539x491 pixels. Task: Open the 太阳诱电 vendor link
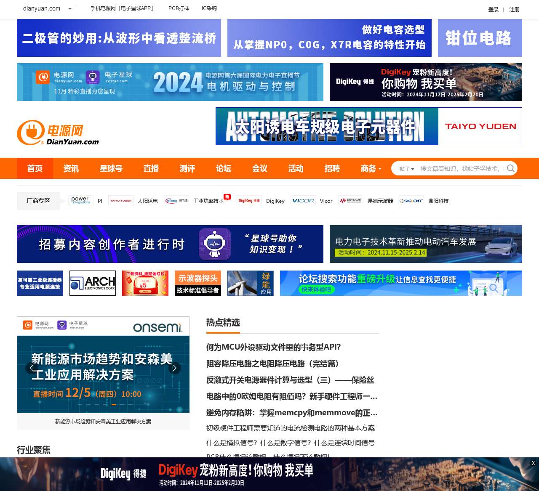(148, 201)
